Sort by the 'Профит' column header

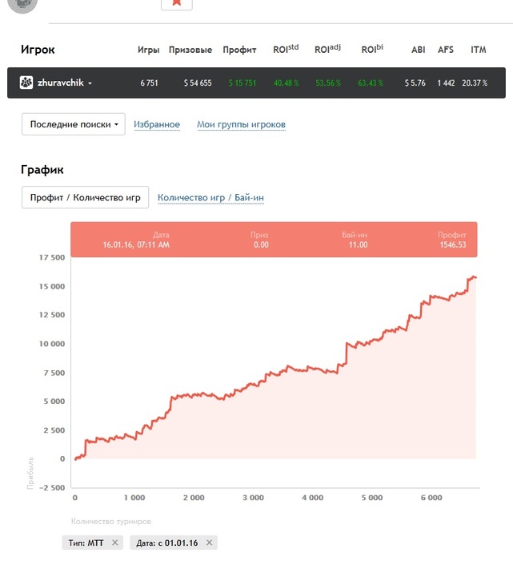click(239, 50)
